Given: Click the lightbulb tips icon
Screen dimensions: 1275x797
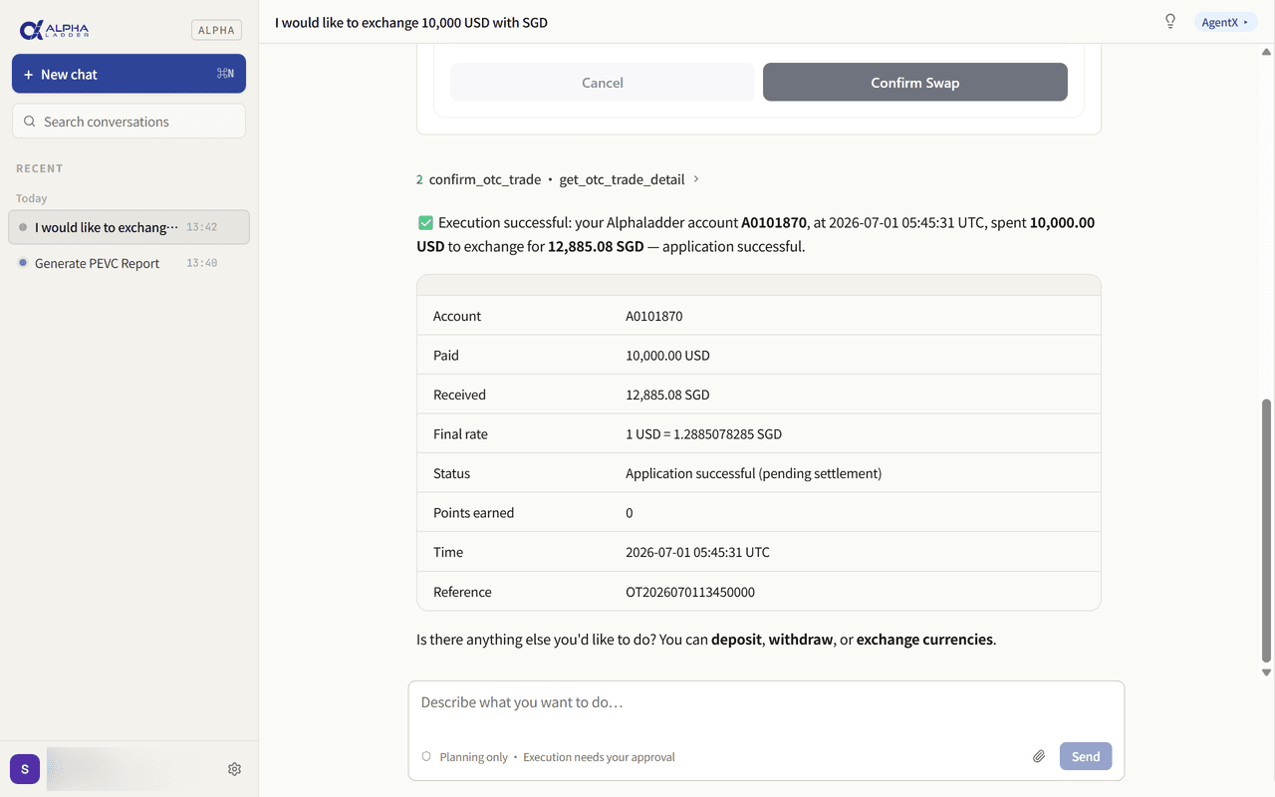Looking at the screenshot, I should click(1170, 22).
